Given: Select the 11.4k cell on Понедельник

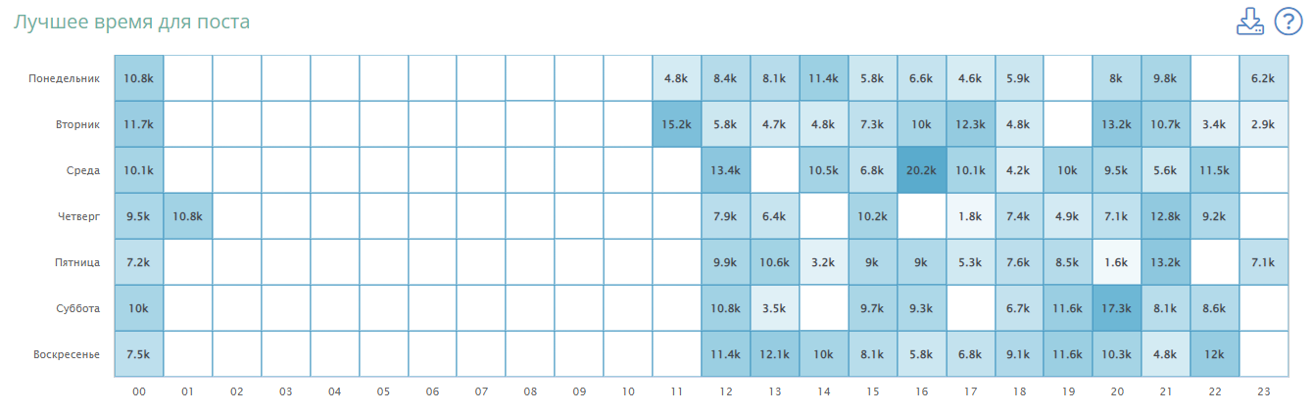Looking at the screenshot, I should 824,78.
